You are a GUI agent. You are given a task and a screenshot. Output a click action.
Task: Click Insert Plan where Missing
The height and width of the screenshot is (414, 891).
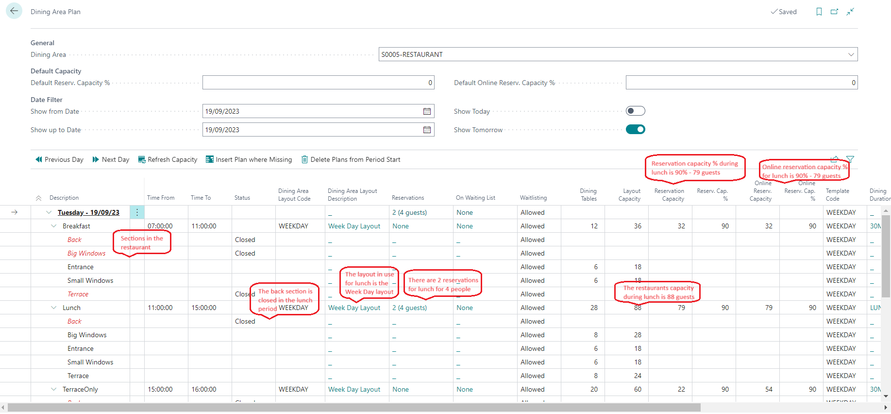(249, 159)
